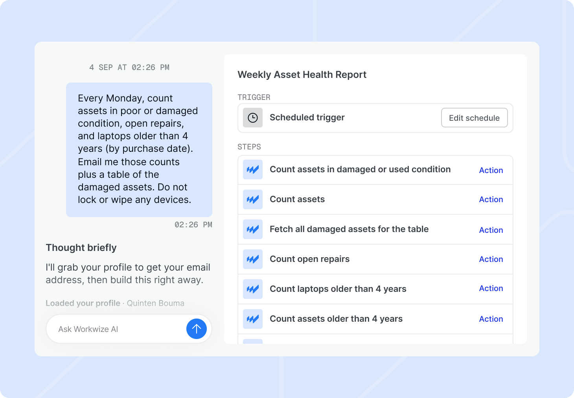Open Action link for Fetch all damaged assets

pyautogui.click(x=491, y=230)
